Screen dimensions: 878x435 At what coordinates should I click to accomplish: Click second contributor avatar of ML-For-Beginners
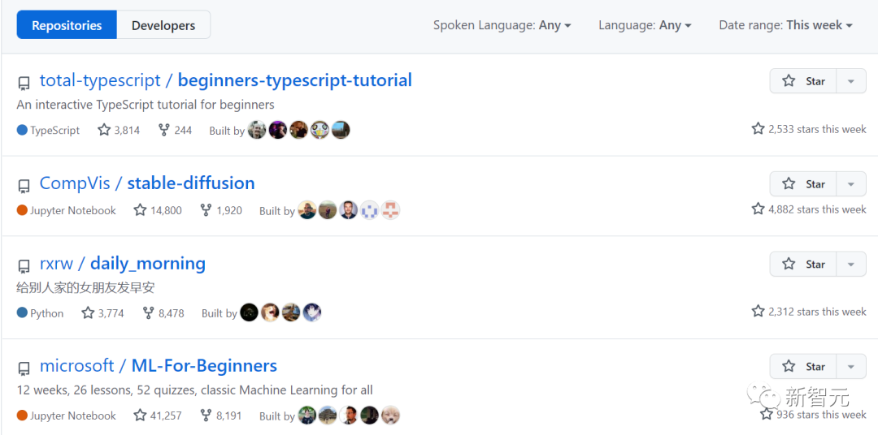click(x=328, y=416)
